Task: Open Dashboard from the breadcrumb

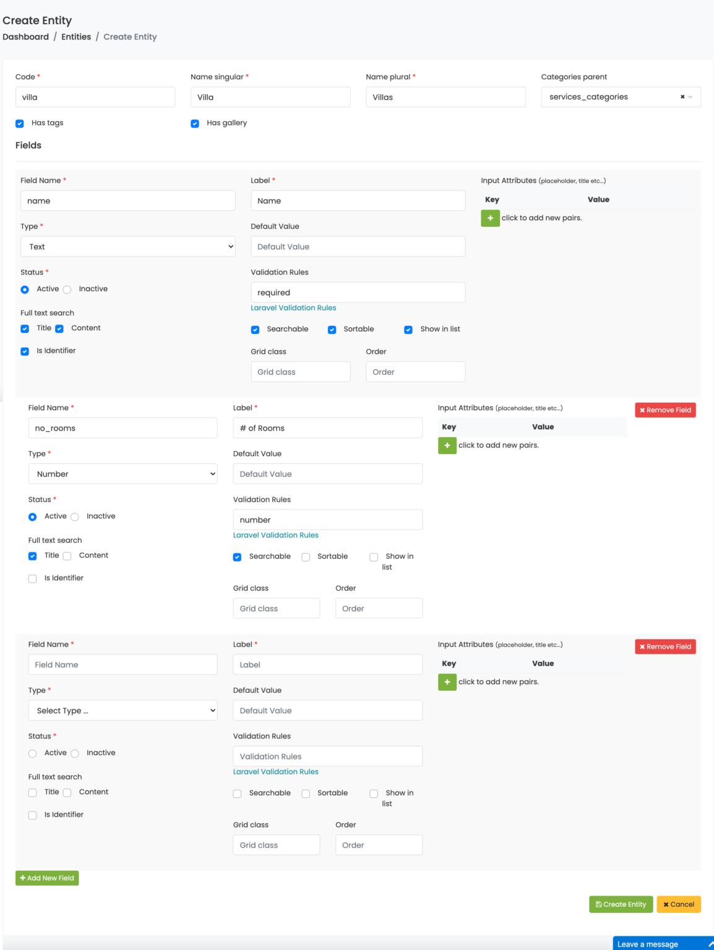Action: click(x=26, y=36)
